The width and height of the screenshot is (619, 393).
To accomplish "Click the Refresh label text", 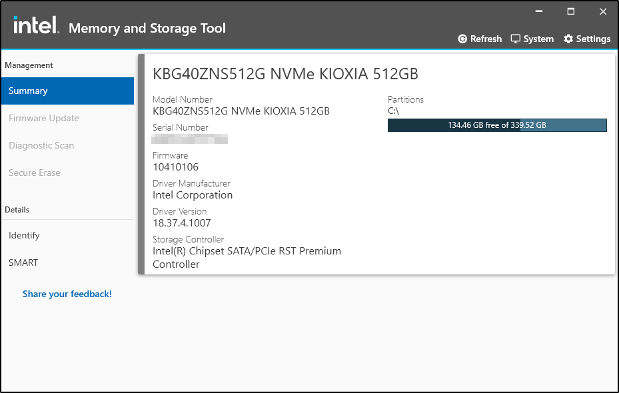I will 486,39.
